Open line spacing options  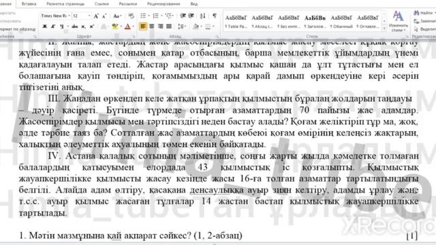pyautogui.click(x=181, y=27)
